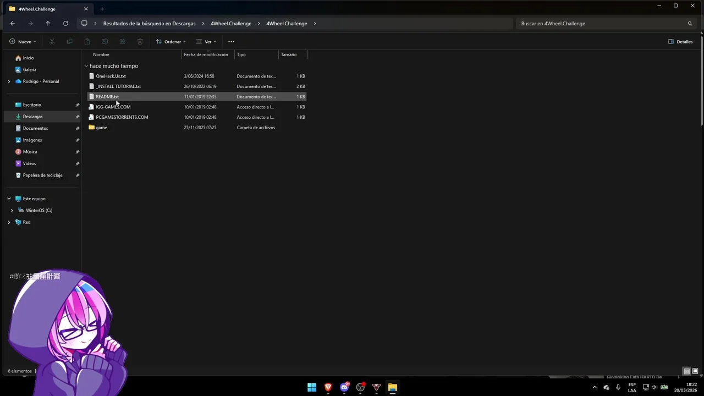
Task: Show hidden tray icons chevron
Action: pos(595,387)
